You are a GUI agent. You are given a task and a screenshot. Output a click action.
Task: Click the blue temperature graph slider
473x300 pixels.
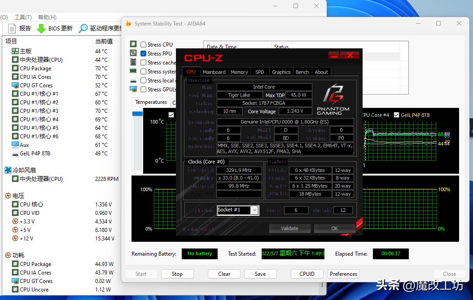(x=137, y=114)
